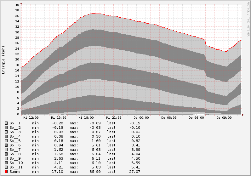The image size is (251, 176).
Task: Select the Sp__6 legend swatch
Action: tap(6, 145)
